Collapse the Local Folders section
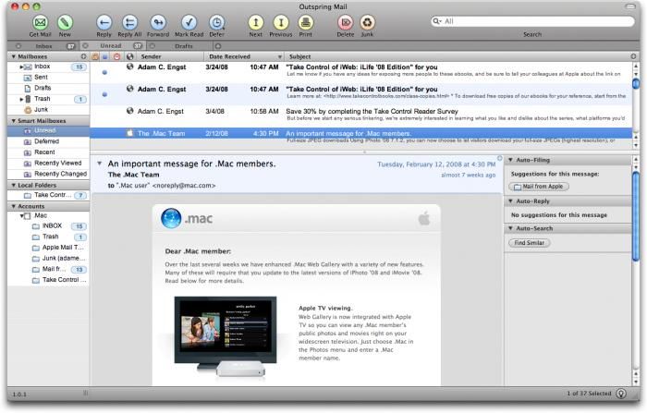647x413 pixels. pyautogui.click(x=14, y=186)
